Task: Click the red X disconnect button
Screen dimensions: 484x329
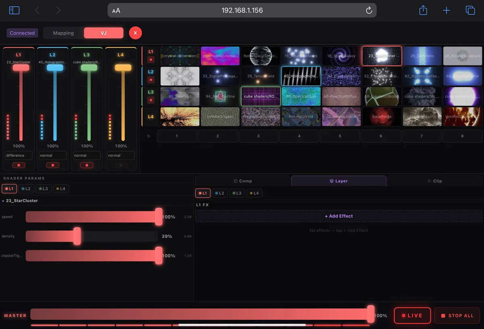Action: click(136, 33)
